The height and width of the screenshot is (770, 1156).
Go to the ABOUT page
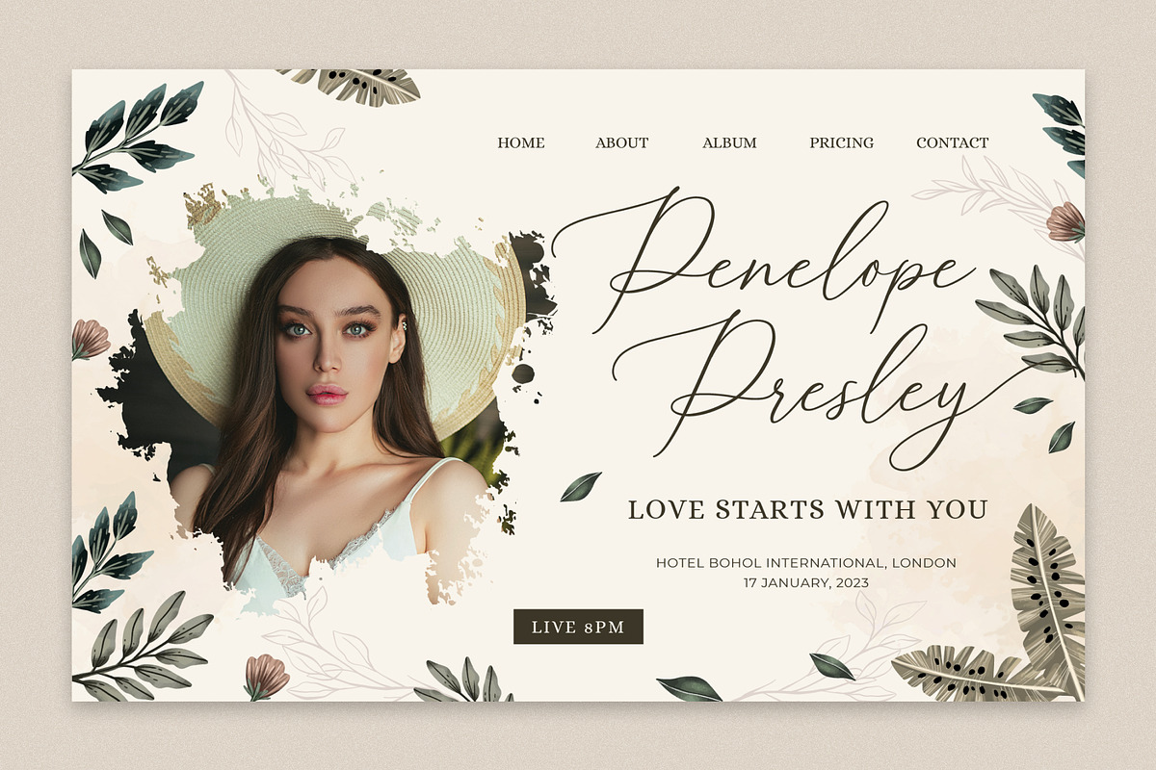tap(622, 142)
